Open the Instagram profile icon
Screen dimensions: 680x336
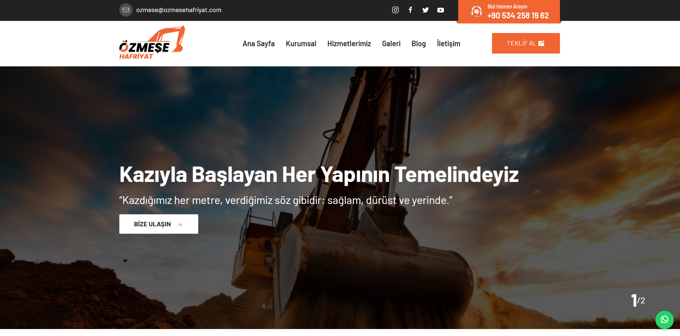tap(395, 10)
